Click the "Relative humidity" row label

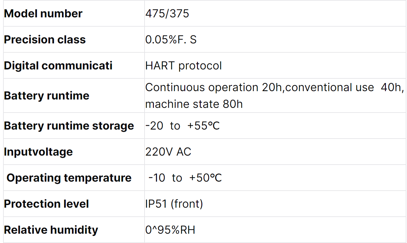[51, 230]
